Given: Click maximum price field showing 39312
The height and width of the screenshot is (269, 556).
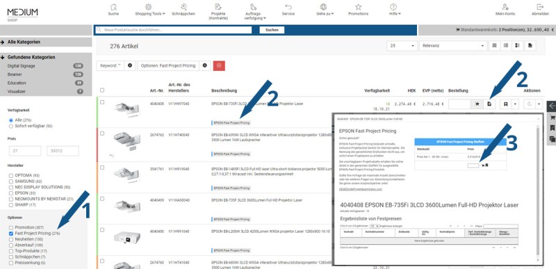Looking at the screenshot, I should tap(63, 151).
